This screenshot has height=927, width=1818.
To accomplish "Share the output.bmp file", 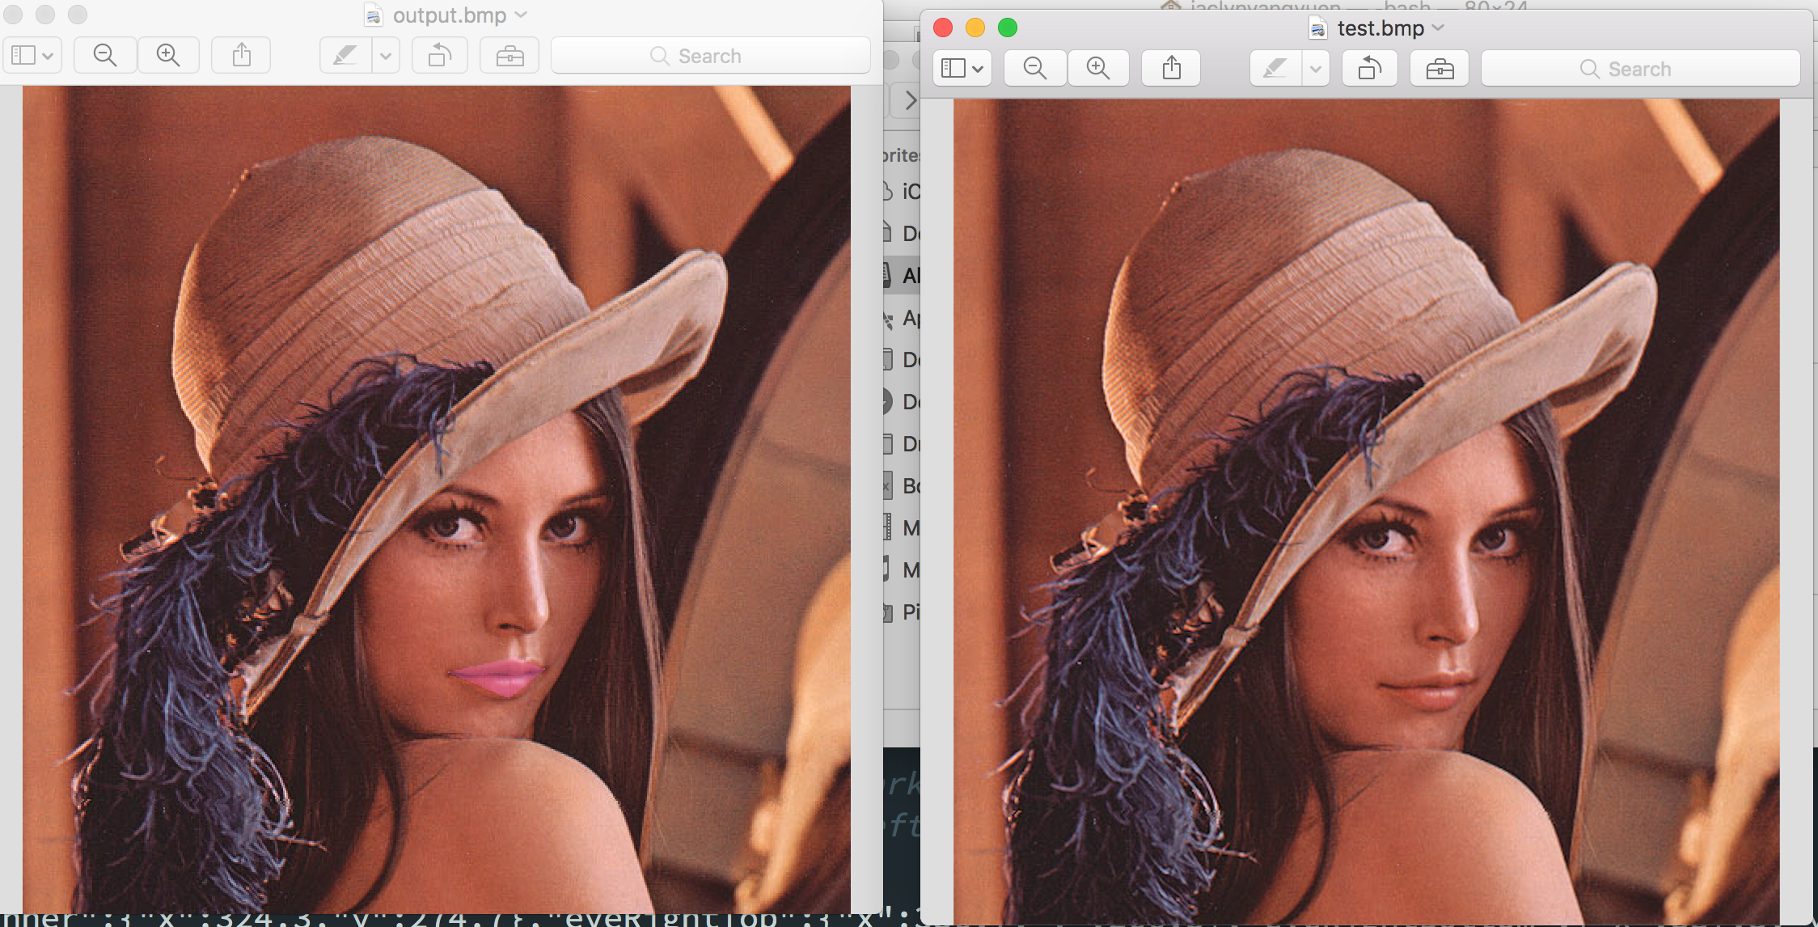I will pos(241,55).
